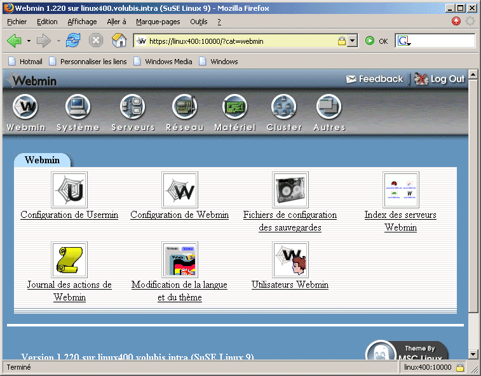Open Configuration de Usermin link
481x376 pixels.
point(69,215)
